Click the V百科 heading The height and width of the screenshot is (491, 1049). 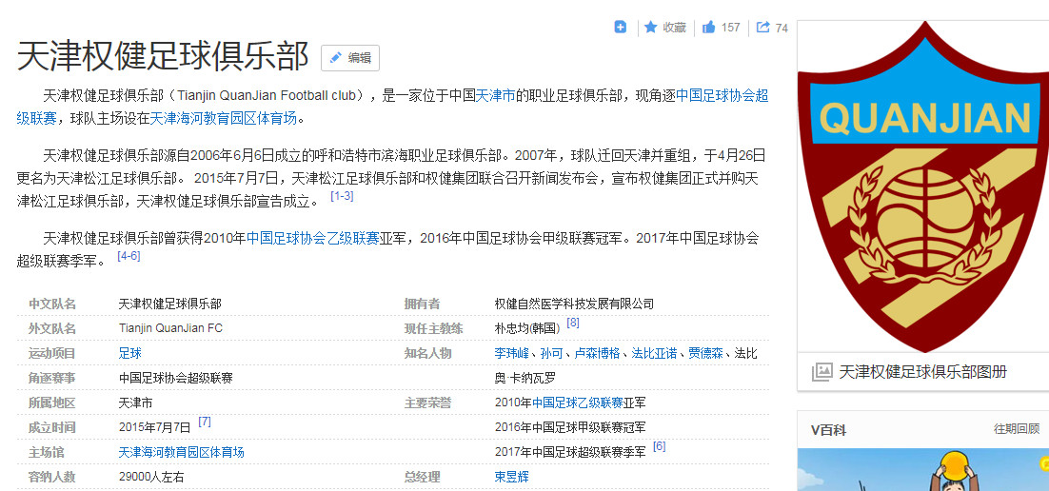click(828, 430)
